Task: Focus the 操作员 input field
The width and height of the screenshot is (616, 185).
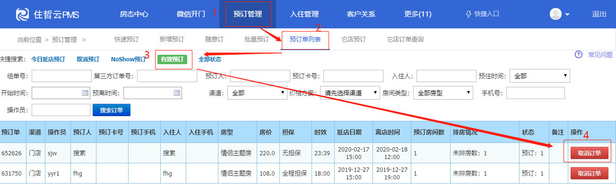Action: tap(61, 110)
